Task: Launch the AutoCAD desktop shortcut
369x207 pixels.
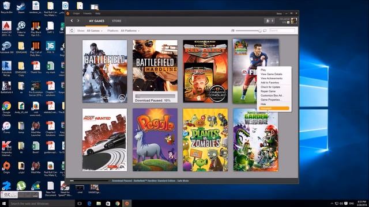Action: (x=6, y=29)
